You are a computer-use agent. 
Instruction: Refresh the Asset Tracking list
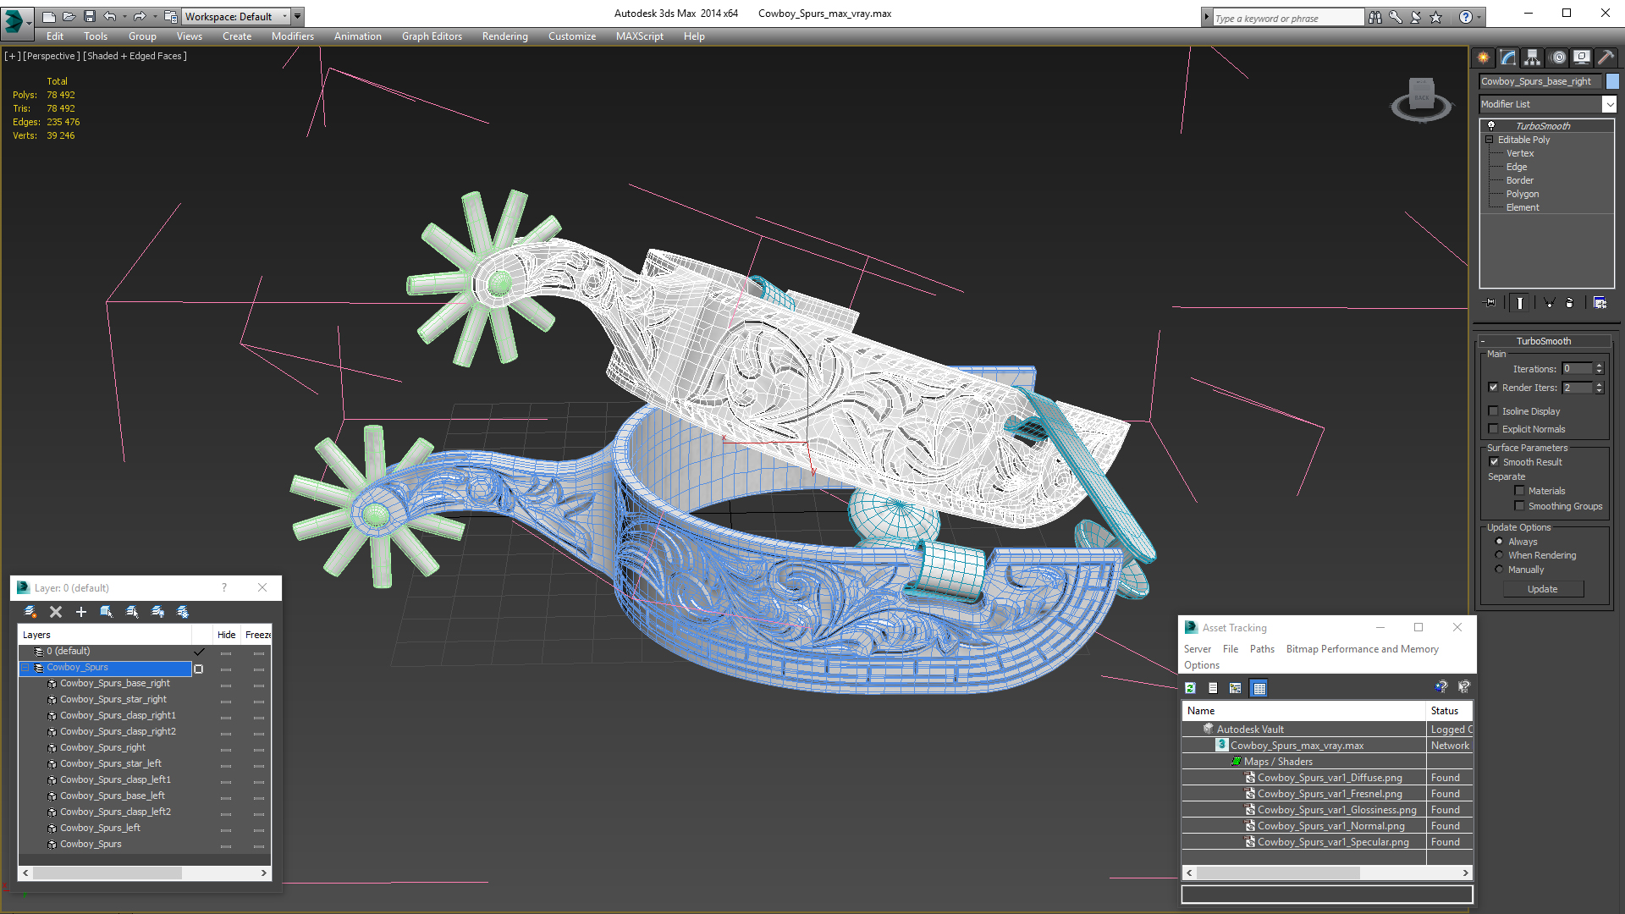1191,688
